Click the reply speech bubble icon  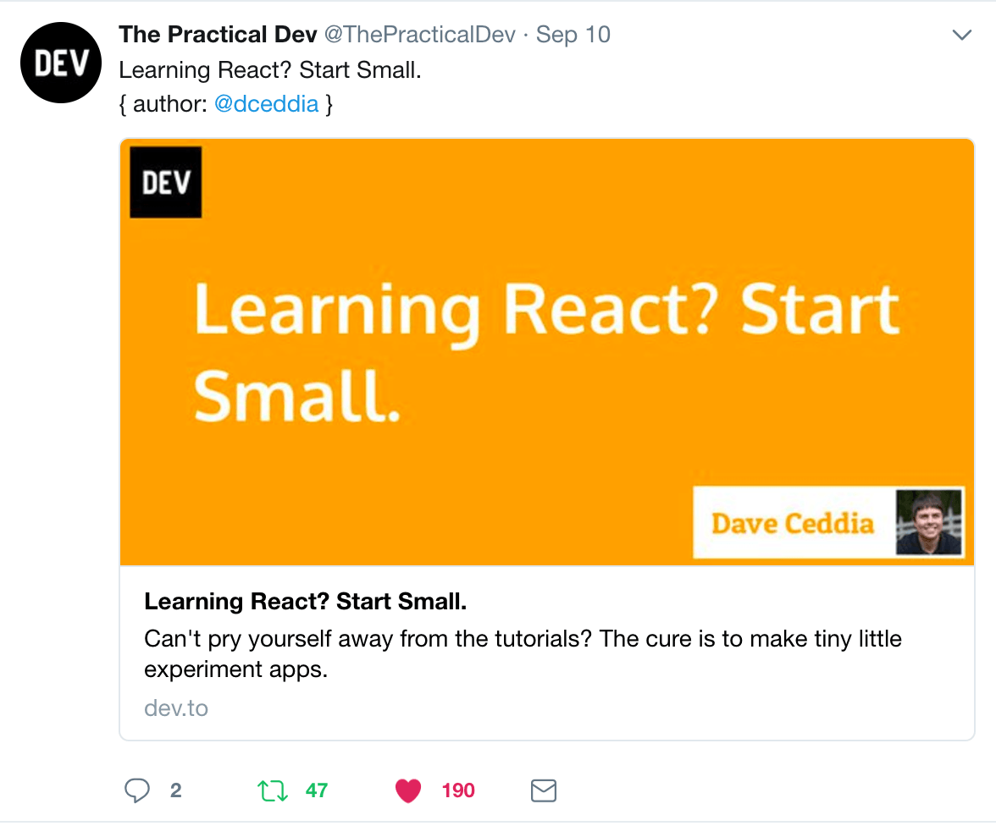pyautogui.click(x=136, y=790)
